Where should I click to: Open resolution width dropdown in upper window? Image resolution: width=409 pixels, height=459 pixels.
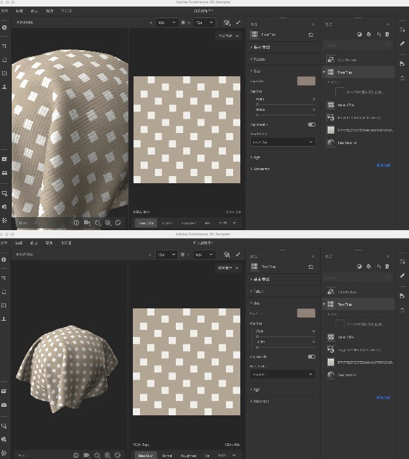tap(167, 23)
